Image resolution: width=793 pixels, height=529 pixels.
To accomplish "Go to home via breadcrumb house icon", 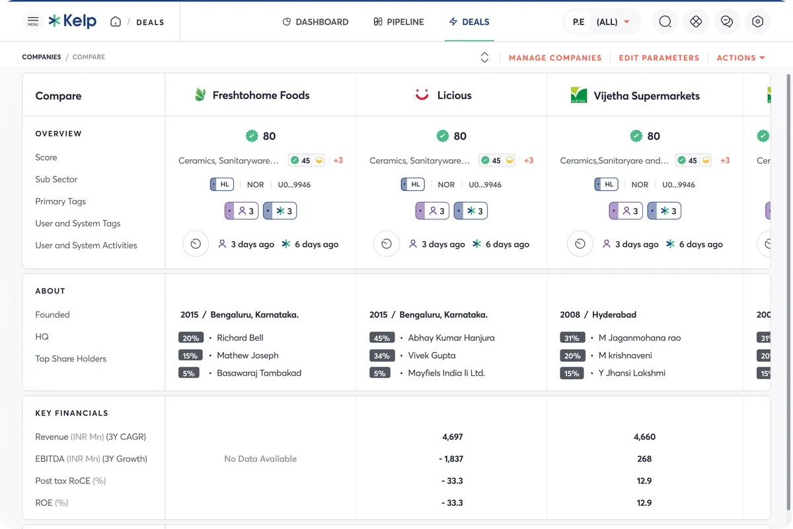I will pyautogui.click(x=116, y=22).
